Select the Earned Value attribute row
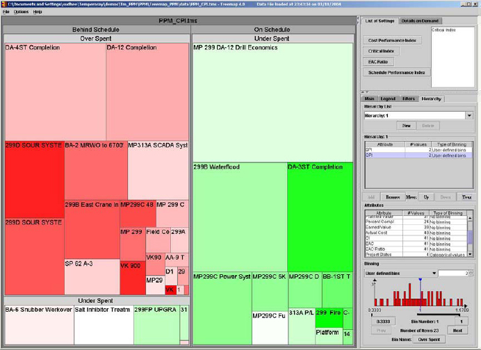481x350 pixels. click(x=416, y=227)
